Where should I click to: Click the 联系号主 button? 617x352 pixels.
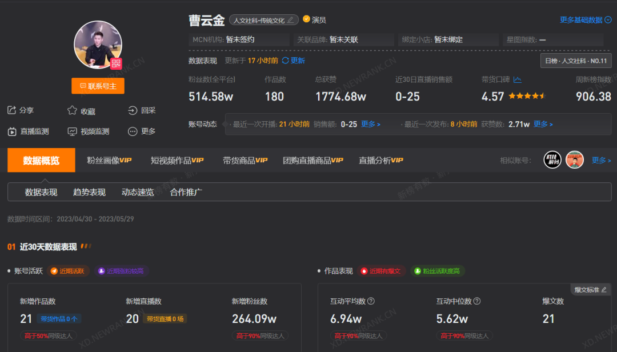click(x=98, y=86)
